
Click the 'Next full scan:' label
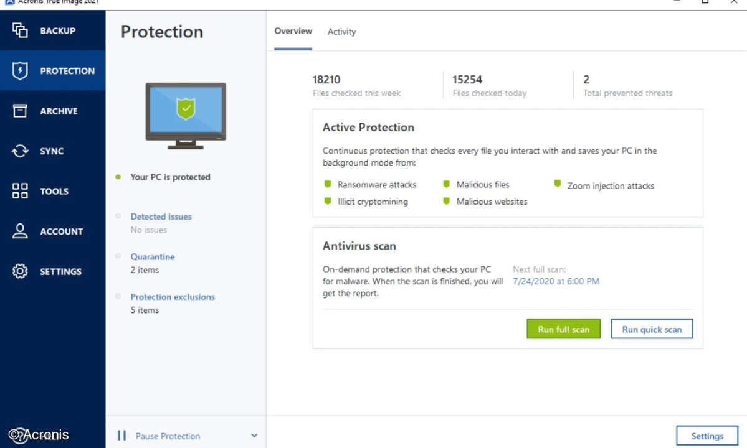pyautogui.click(x=540, y=269)
